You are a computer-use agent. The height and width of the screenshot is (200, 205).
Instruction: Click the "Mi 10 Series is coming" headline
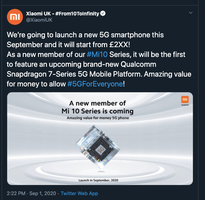tap(97, 111)
